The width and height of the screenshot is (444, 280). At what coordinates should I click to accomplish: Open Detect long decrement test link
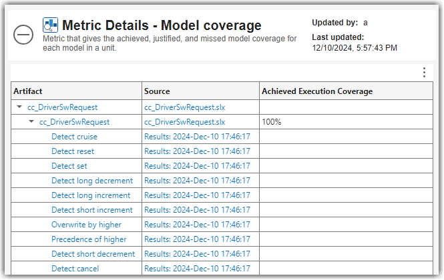(x=92, y=181)
